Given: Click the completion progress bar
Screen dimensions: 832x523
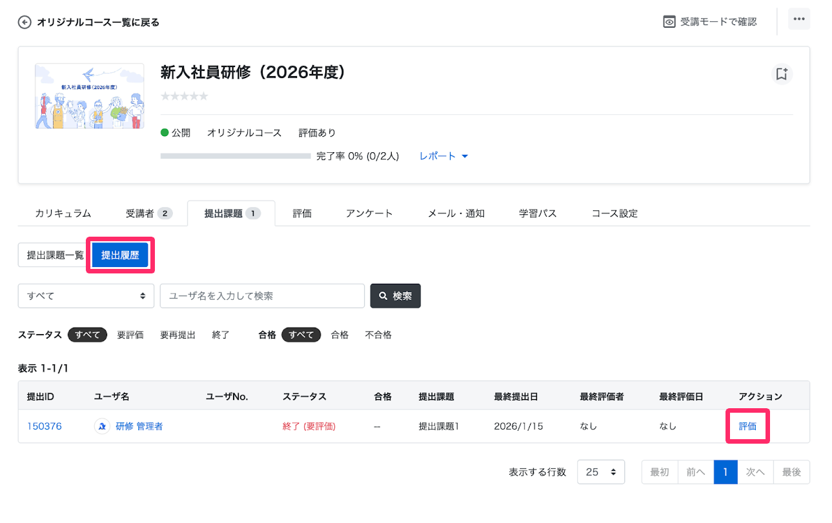Looking at the screenshot, I should 236,156.
